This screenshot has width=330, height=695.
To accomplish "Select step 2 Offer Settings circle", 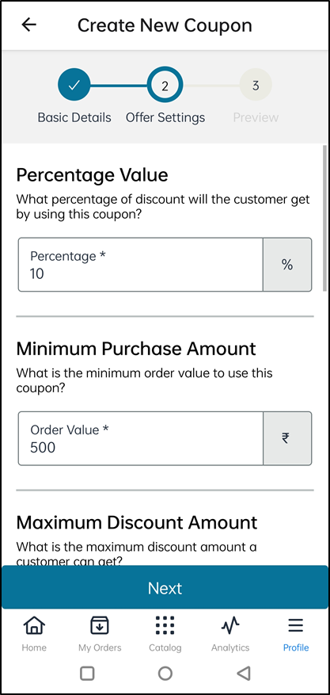I will click(165, 85).
